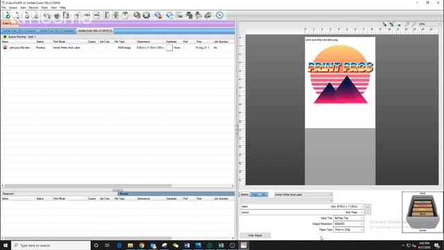Click the zoom out magnifier above the preview
This screenshot has height=250, width=444.
tap(413, 24)
